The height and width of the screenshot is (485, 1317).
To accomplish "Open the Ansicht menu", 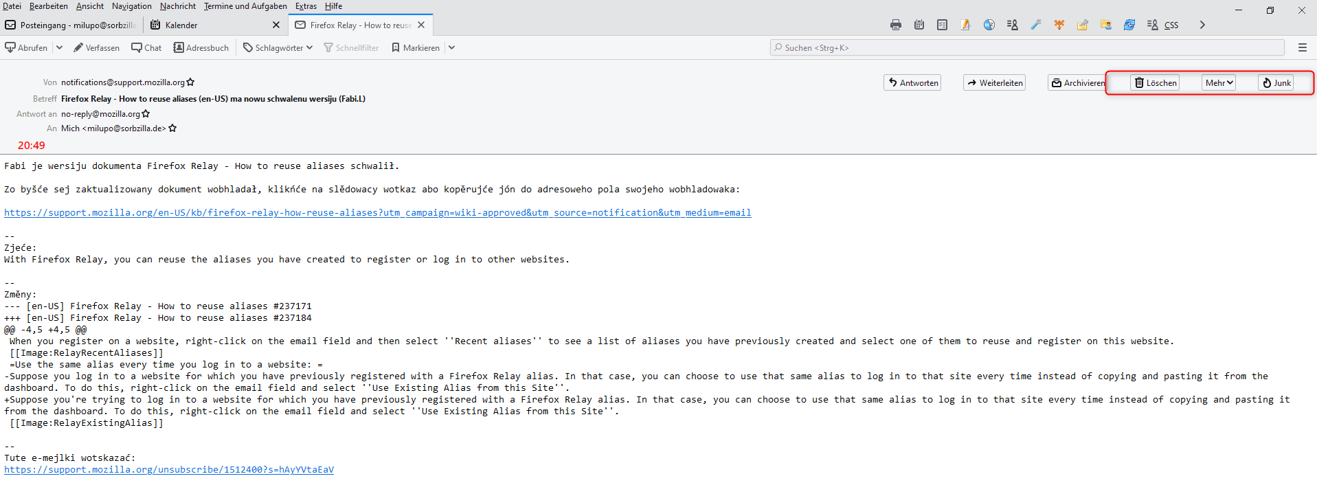I will (90, 6).
